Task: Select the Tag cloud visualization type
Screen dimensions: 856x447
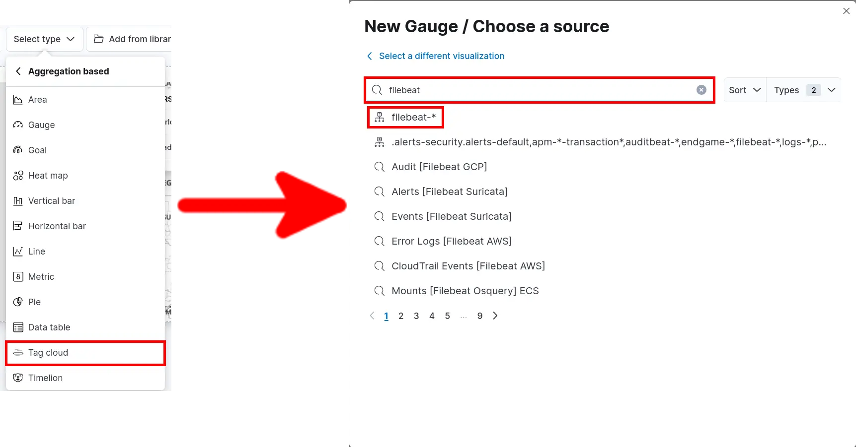Action: 48,352
